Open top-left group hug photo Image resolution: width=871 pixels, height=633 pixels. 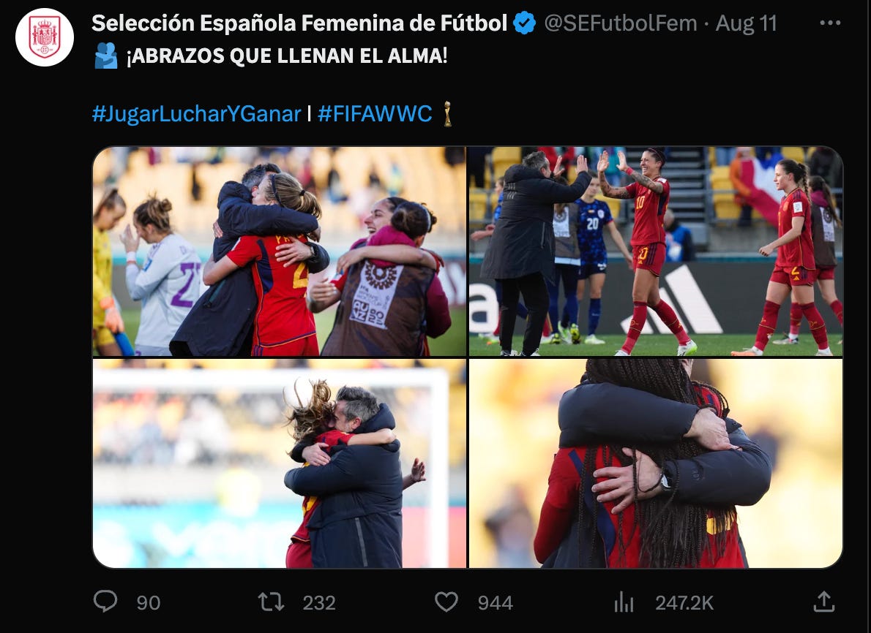pos(280,251)
